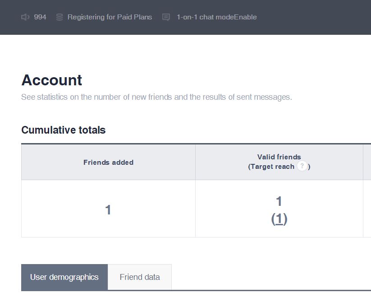Image resolution: width=371 pixels, height=302 pixels.
Task: Click the chat bubble icon
Action: point(166,17)
